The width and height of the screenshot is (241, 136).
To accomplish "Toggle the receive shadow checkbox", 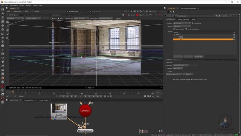I will coord(186,29).
